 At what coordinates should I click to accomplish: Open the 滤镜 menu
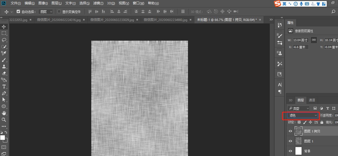coord(98,3)
